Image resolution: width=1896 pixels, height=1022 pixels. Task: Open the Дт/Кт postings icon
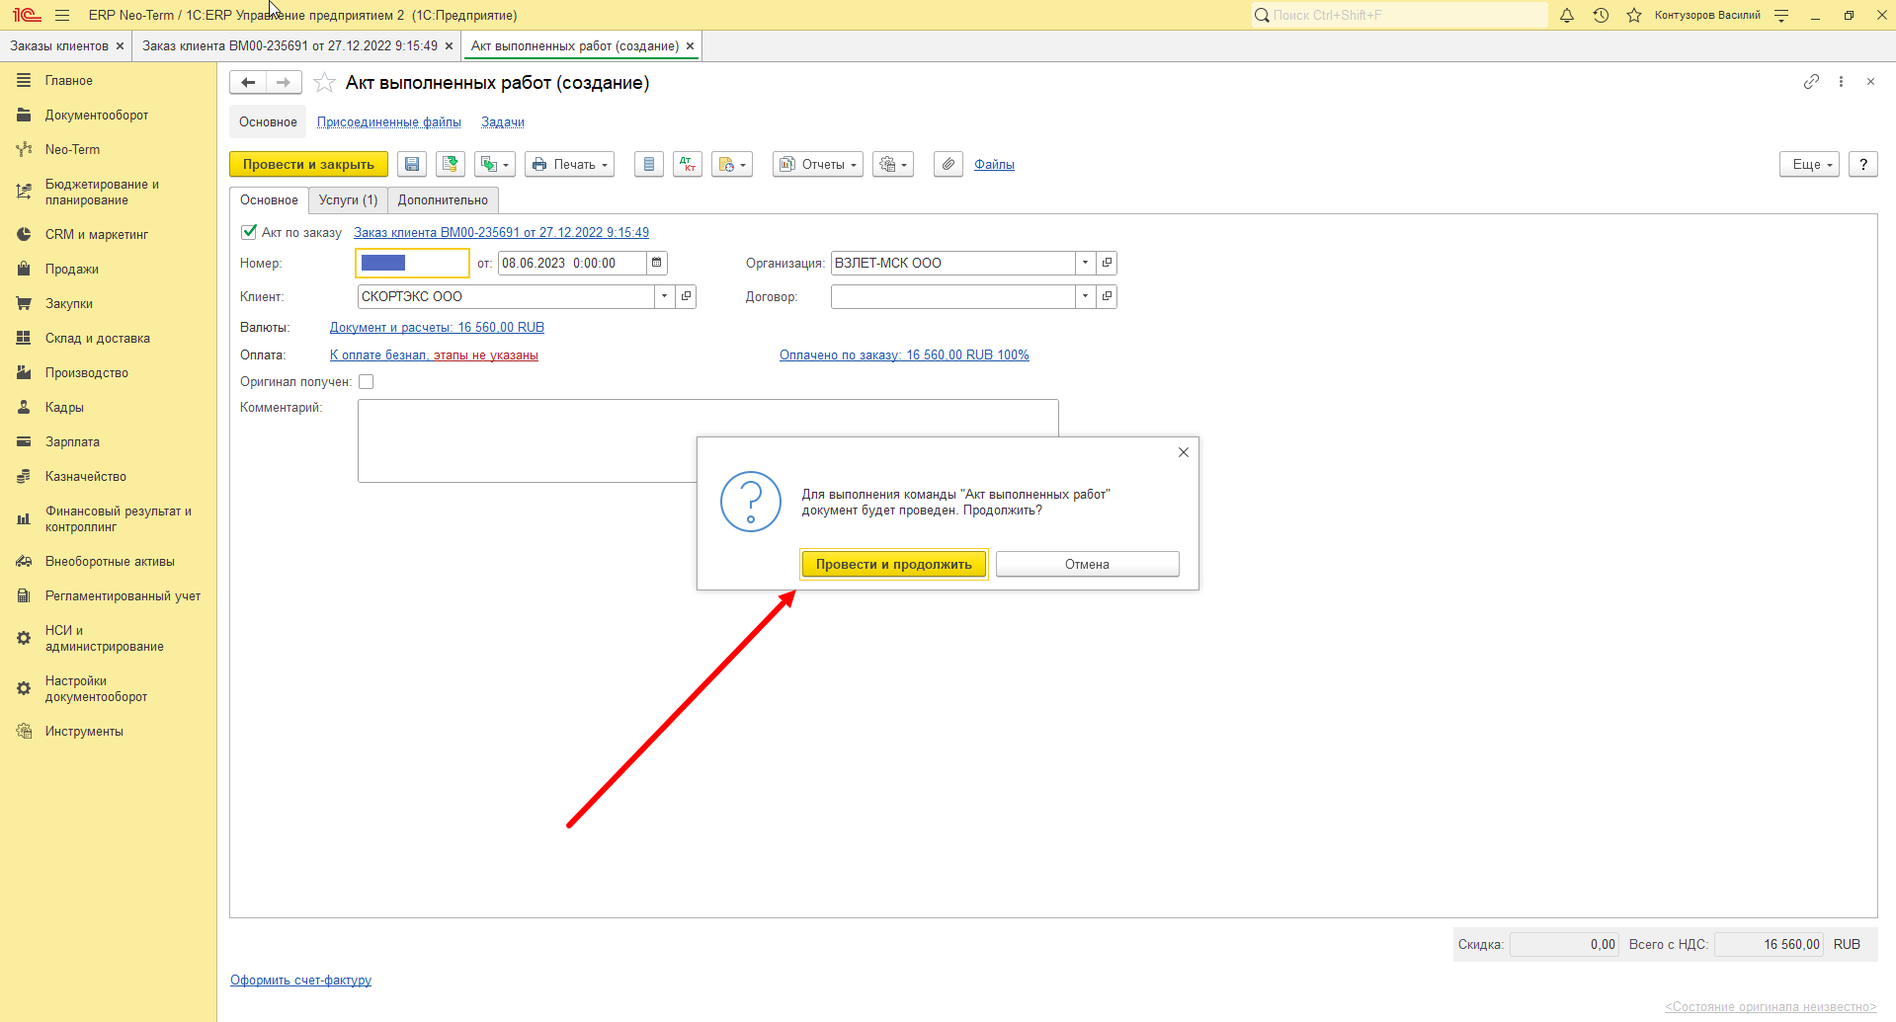pyautogui.click(x=688, y=164)
